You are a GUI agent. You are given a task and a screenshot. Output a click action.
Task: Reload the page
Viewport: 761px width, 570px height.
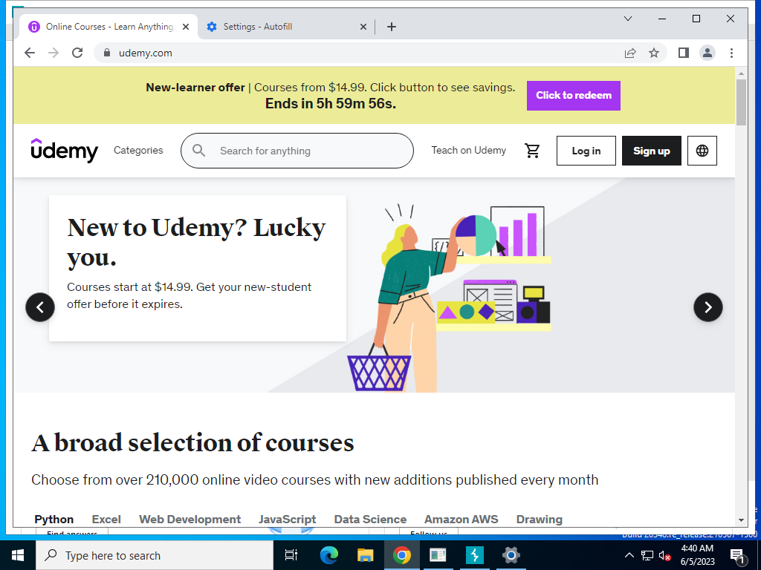[77, 53]
